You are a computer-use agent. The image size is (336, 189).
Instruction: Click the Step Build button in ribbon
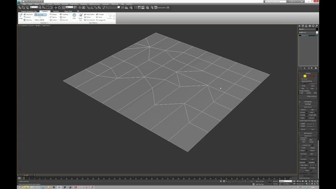28,14
